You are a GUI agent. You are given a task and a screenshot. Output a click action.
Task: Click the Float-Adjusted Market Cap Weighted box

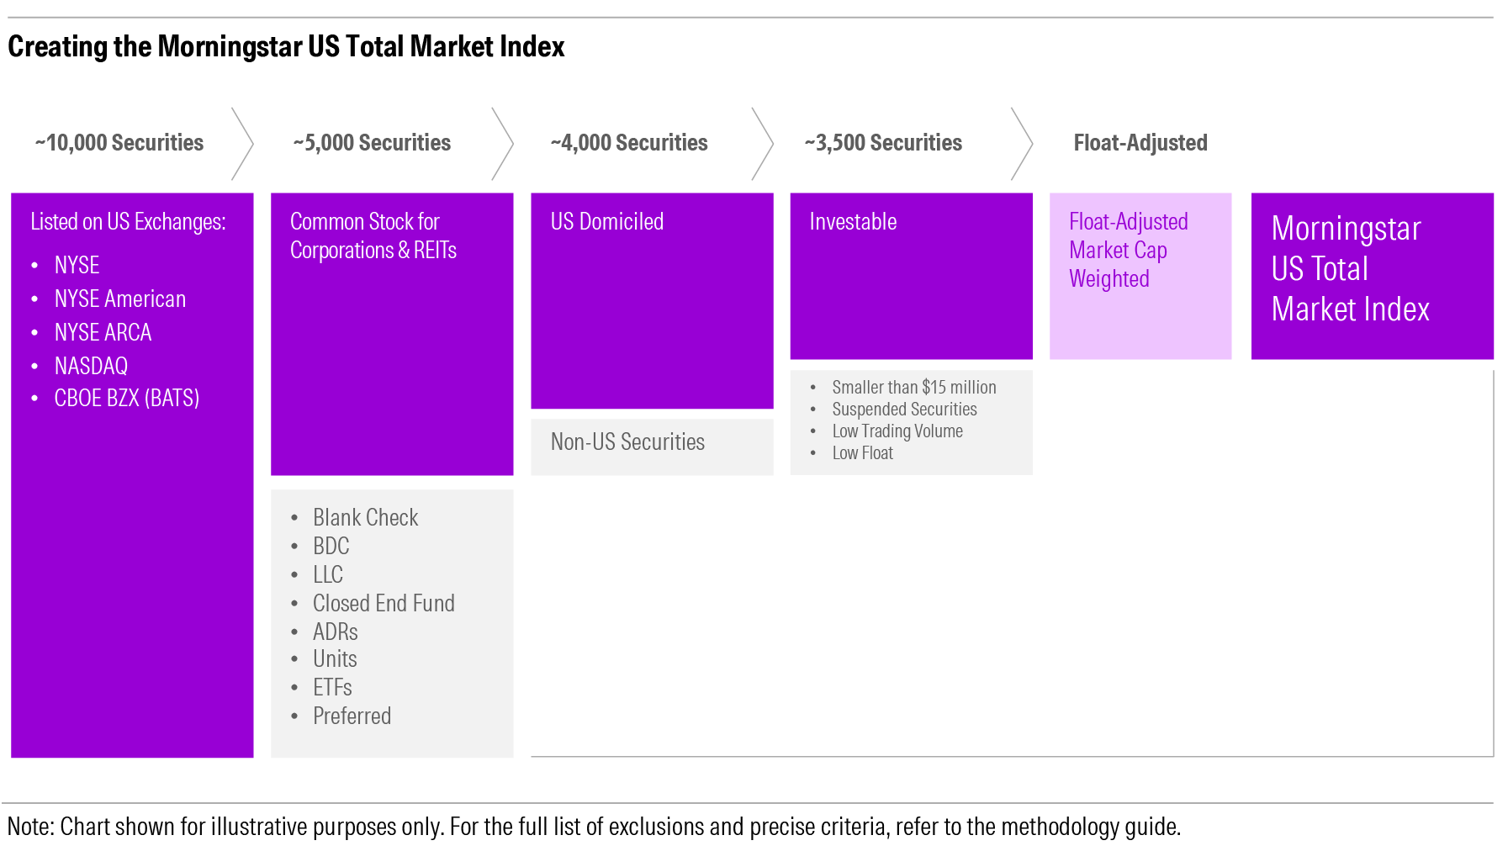click(x=1140, y=276)
